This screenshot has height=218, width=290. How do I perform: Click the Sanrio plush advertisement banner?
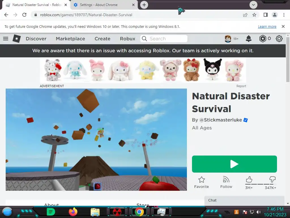pos(143,70)
